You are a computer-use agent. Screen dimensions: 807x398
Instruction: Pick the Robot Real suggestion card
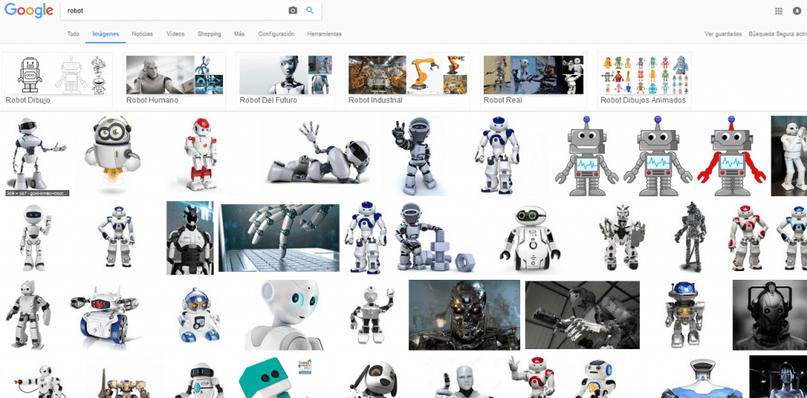coord(534,80)
